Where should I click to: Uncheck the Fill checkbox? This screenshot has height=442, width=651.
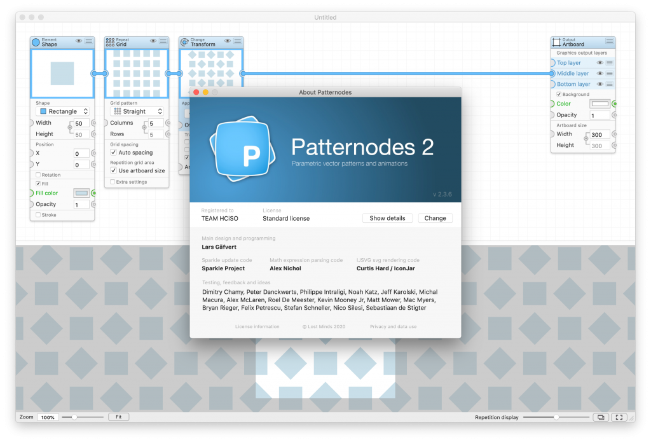pos(38,184)
